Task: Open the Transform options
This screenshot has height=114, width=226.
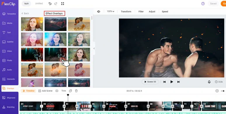Action: [x=126, y=11]
